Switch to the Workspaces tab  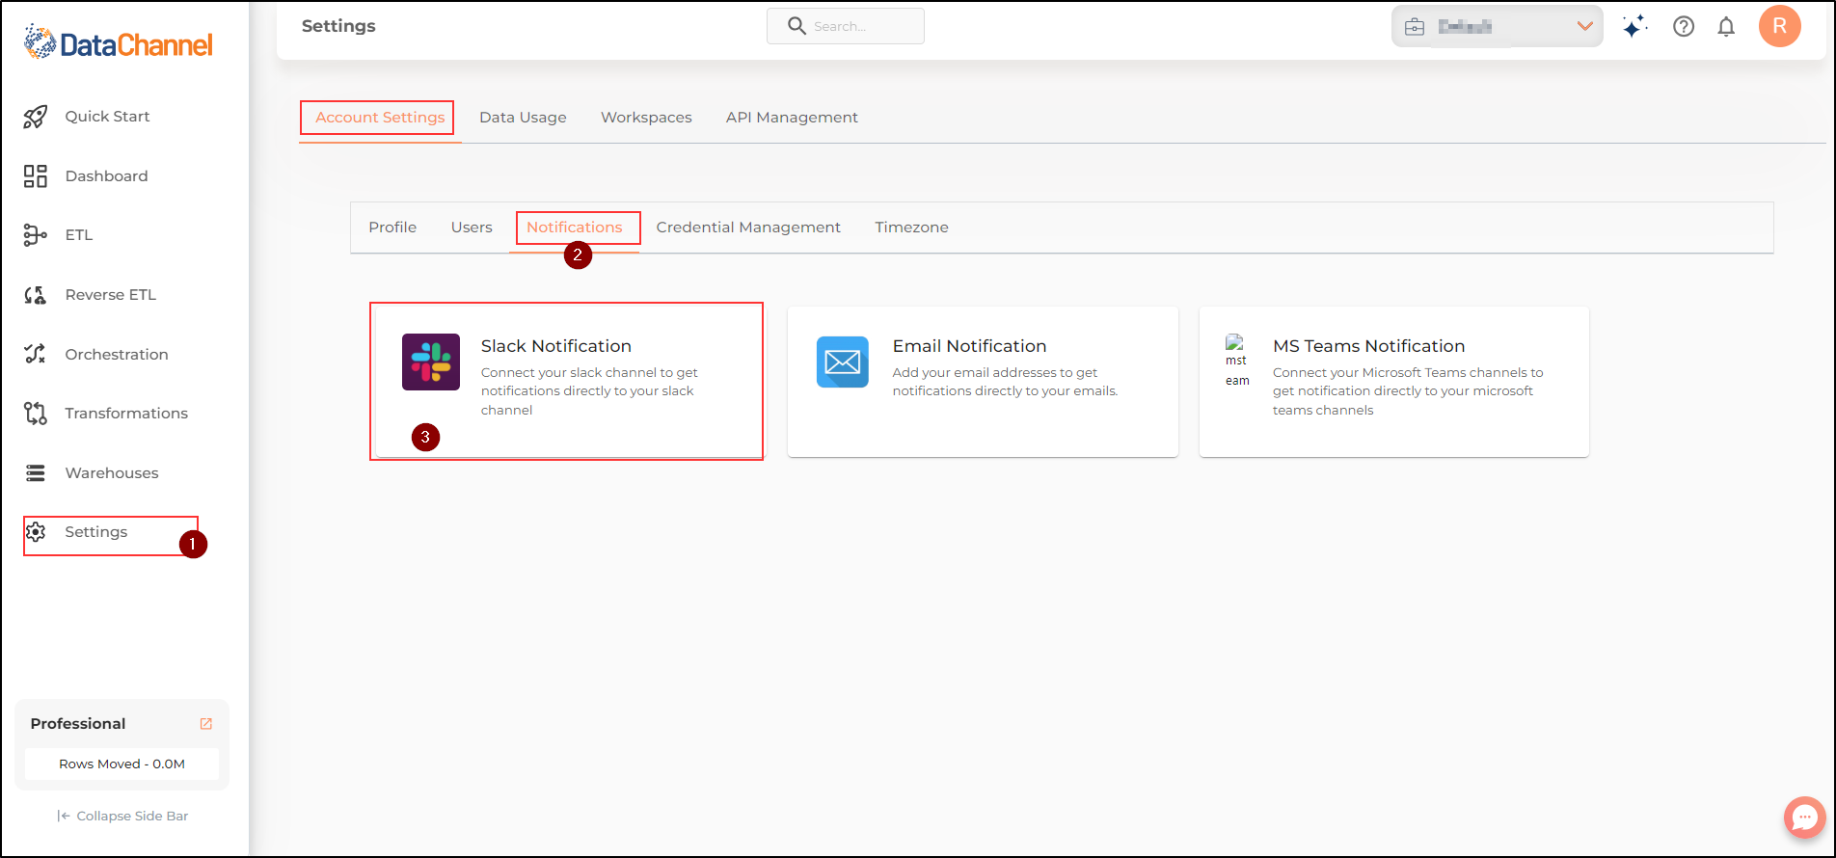pyautogui.click(x=646, y=118)
